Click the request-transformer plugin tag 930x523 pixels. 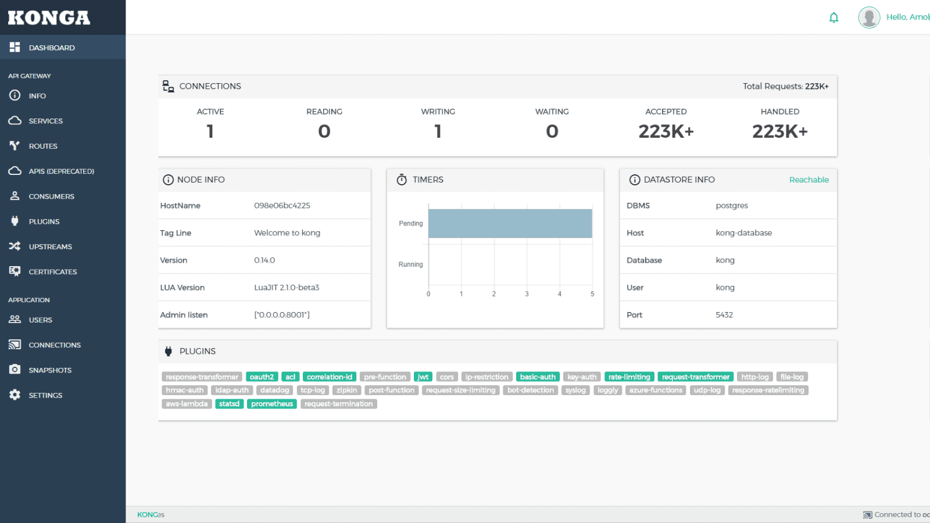pyautogui.click(x=696, y=377)
